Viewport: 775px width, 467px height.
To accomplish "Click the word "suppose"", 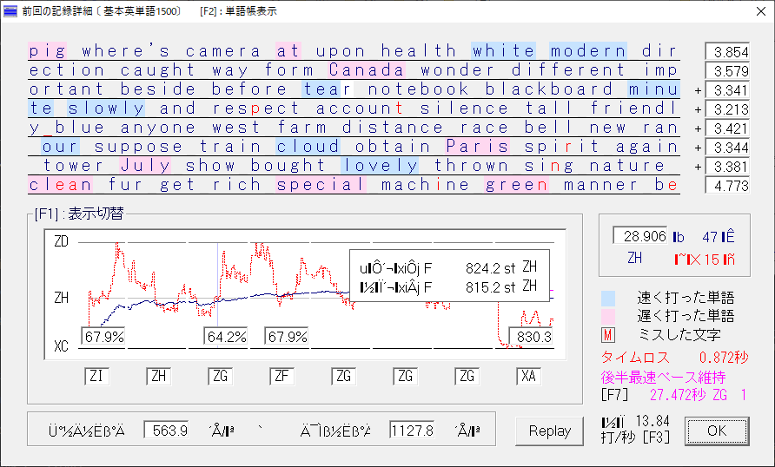I will (138, 147).
